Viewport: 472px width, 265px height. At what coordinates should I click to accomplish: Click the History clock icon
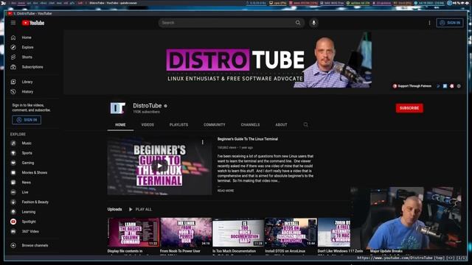click(13, 91)
